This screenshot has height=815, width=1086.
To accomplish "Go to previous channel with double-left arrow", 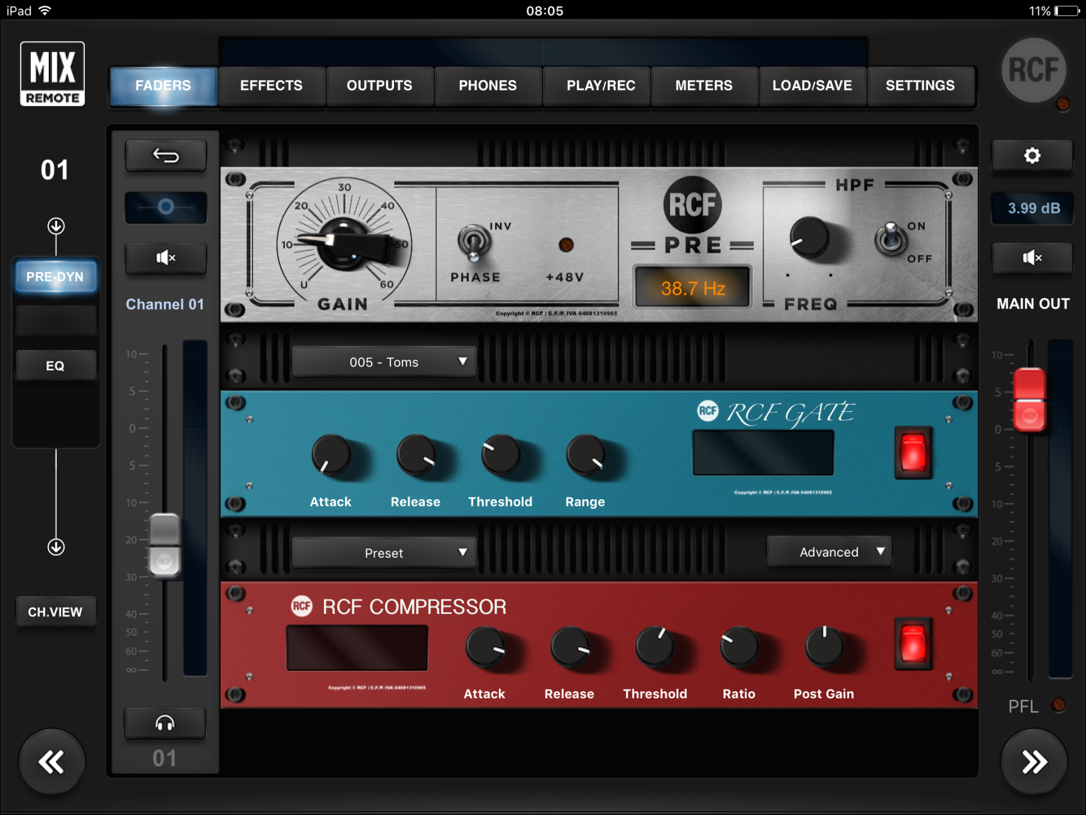I will (x=52, y=762).
